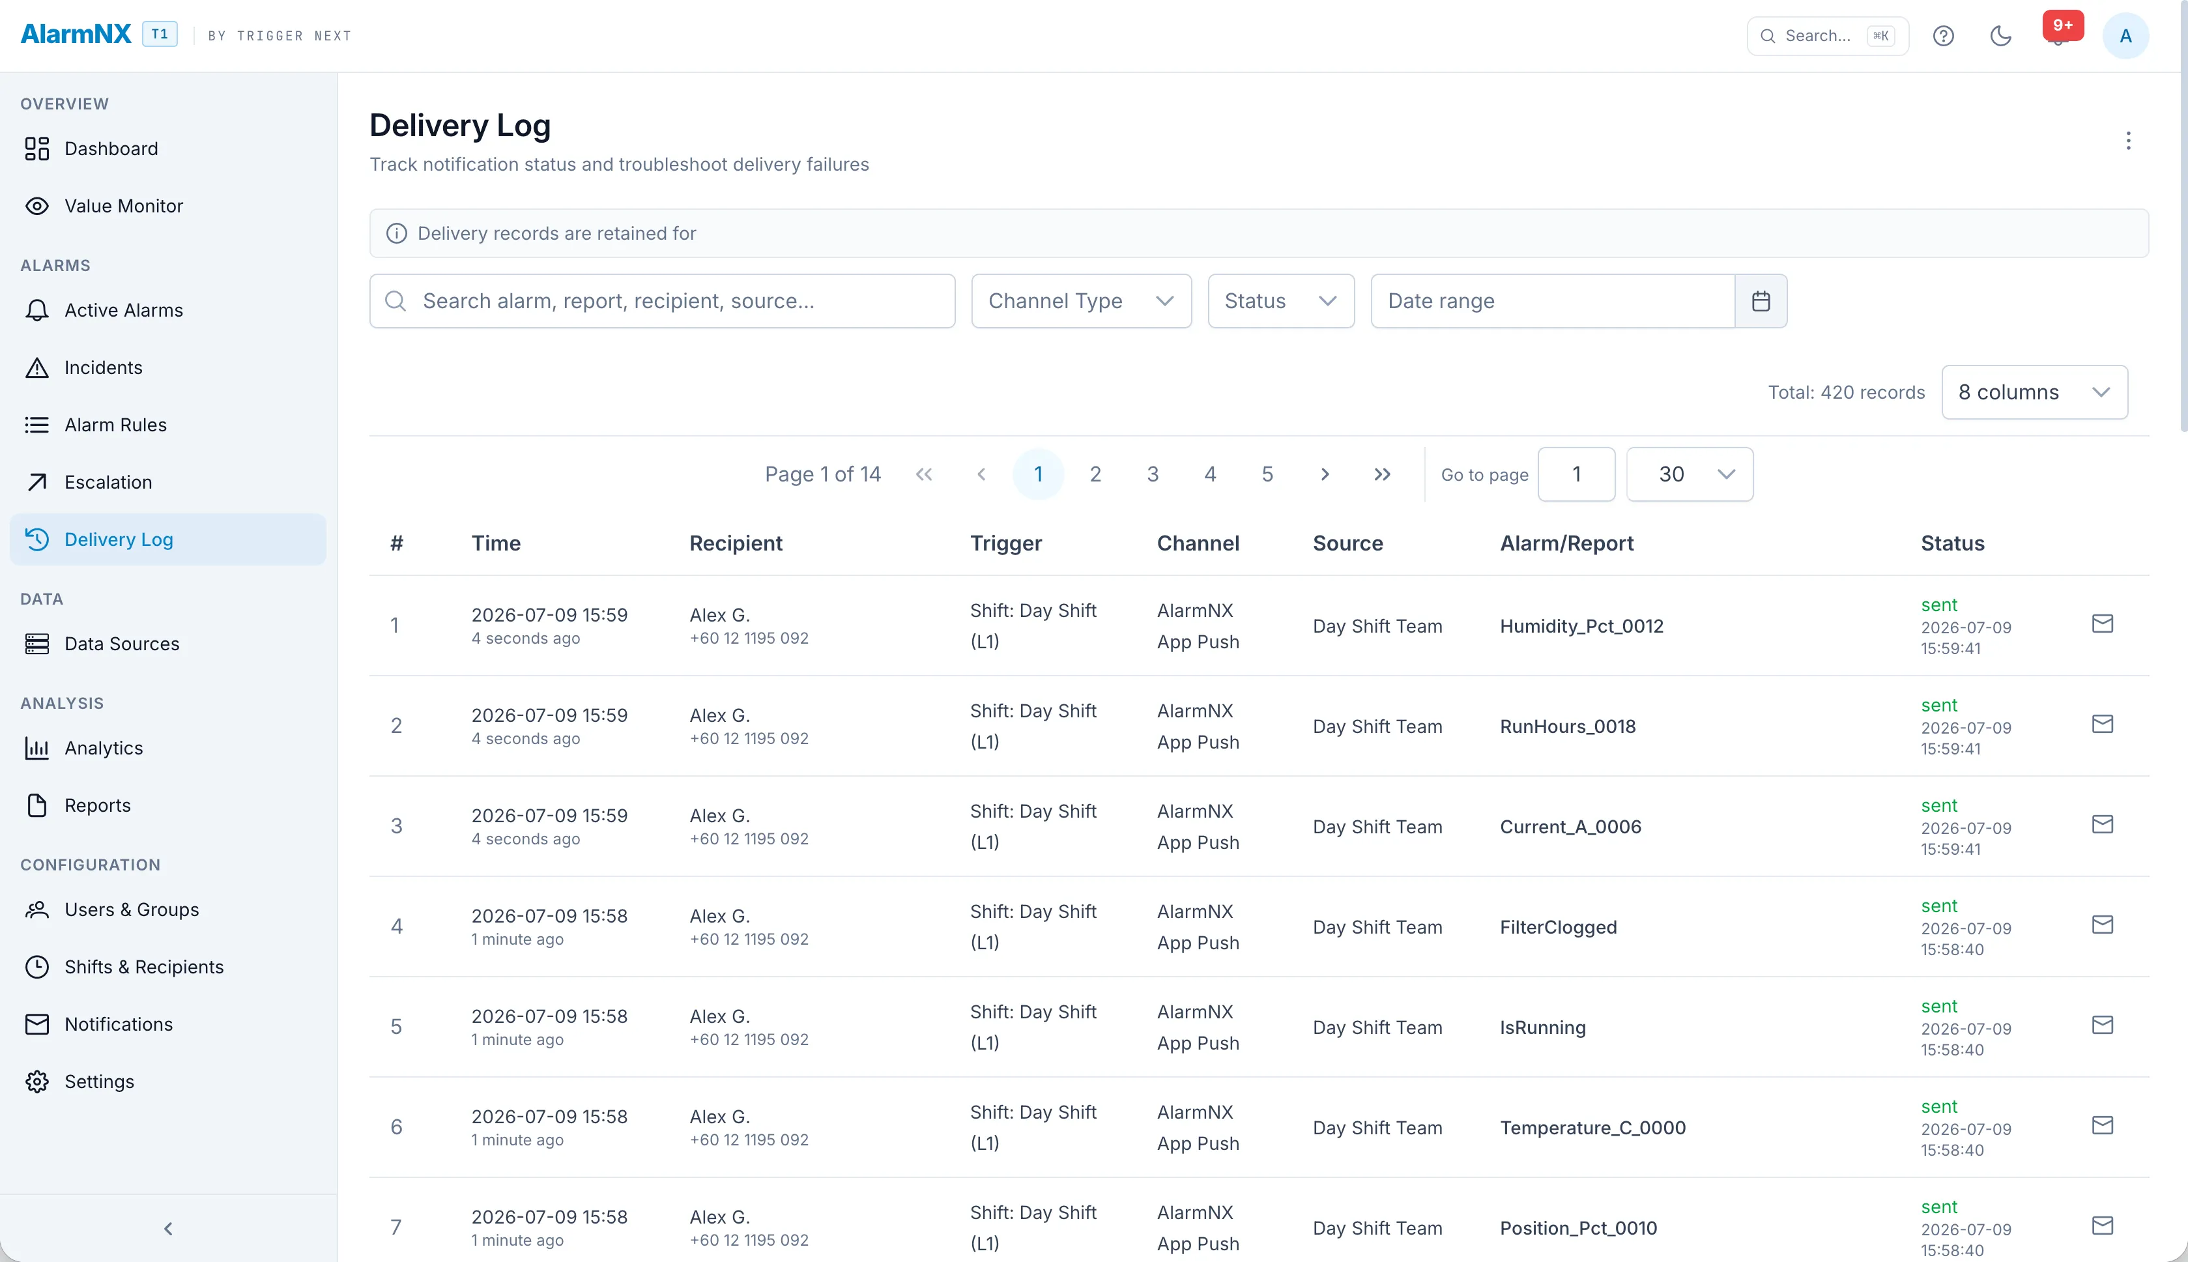Click the Alarm/Report column header

(1566, 543)
